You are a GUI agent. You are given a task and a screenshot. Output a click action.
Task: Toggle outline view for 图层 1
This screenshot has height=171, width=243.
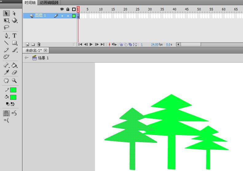[x=74, y=16]
